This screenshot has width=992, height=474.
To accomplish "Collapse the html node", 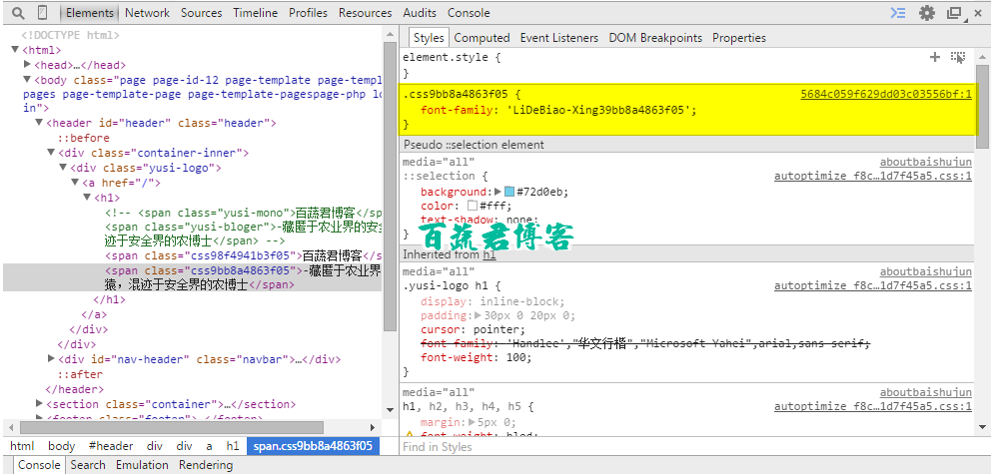I will pos(15,49).
